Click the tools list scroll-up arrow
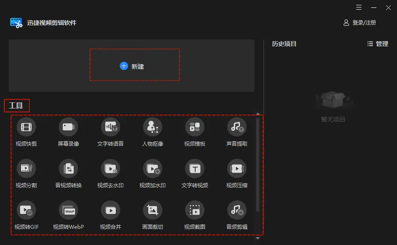Screen dimensions: 397x245 tap(258, 114)
